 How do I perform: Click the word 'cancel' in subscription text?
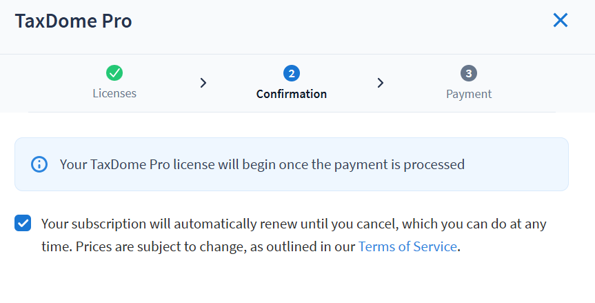pos(376,224)
